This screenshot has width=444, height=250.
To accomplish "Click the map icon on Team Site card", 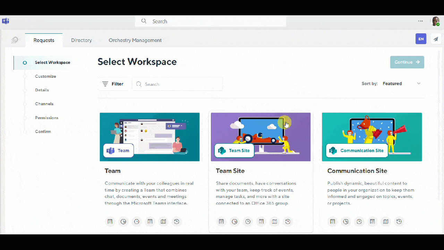I will pyautogui.click(x=274, y=222).
